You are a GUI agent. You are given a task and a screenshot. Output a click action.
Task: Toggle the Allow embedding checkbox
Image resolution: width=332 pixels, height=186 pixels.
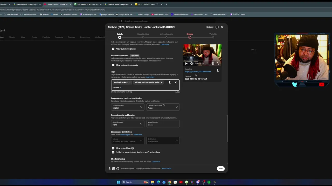[113, 148]
